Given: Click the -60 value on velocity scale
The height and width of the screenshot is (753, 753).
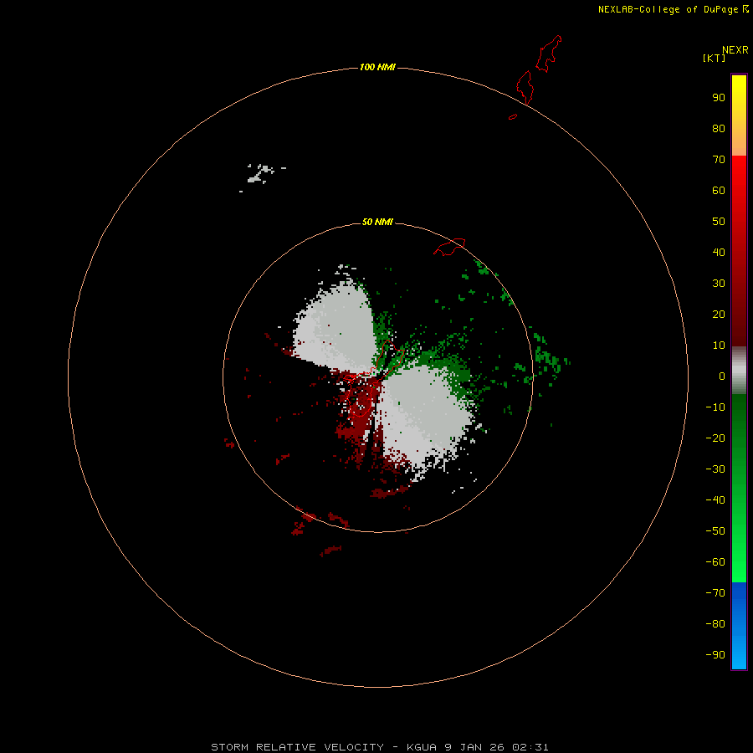Looking at the screenshot, I should click(x=715, y=562).
